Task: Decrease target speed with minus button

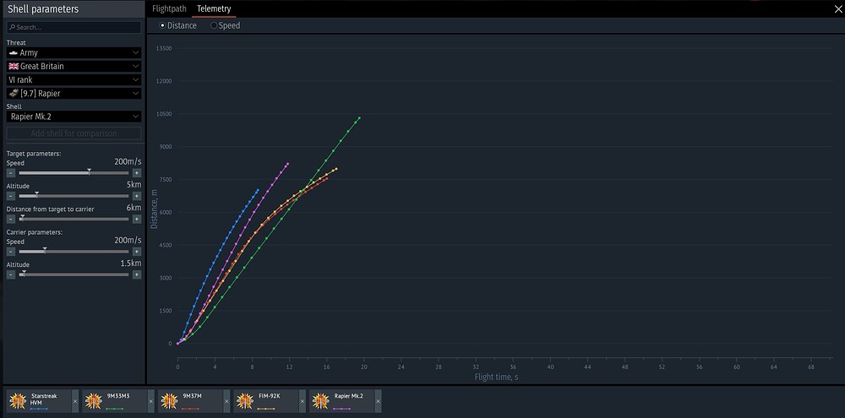Action: 11,173
